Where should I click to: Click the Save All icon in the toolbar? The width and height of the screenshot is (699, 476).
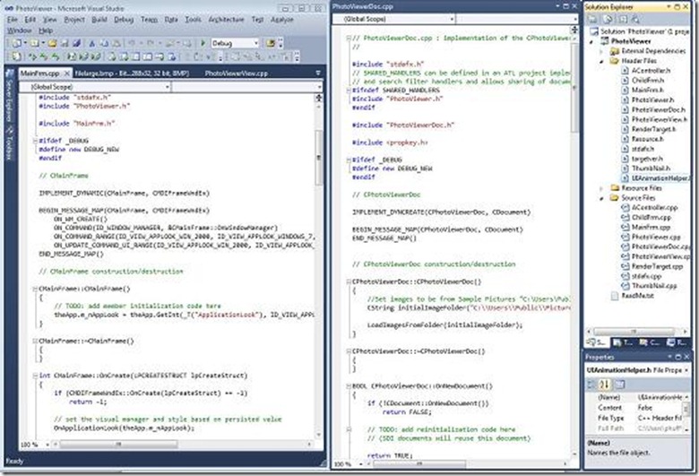pyautogui.click(x=76, y=43)
